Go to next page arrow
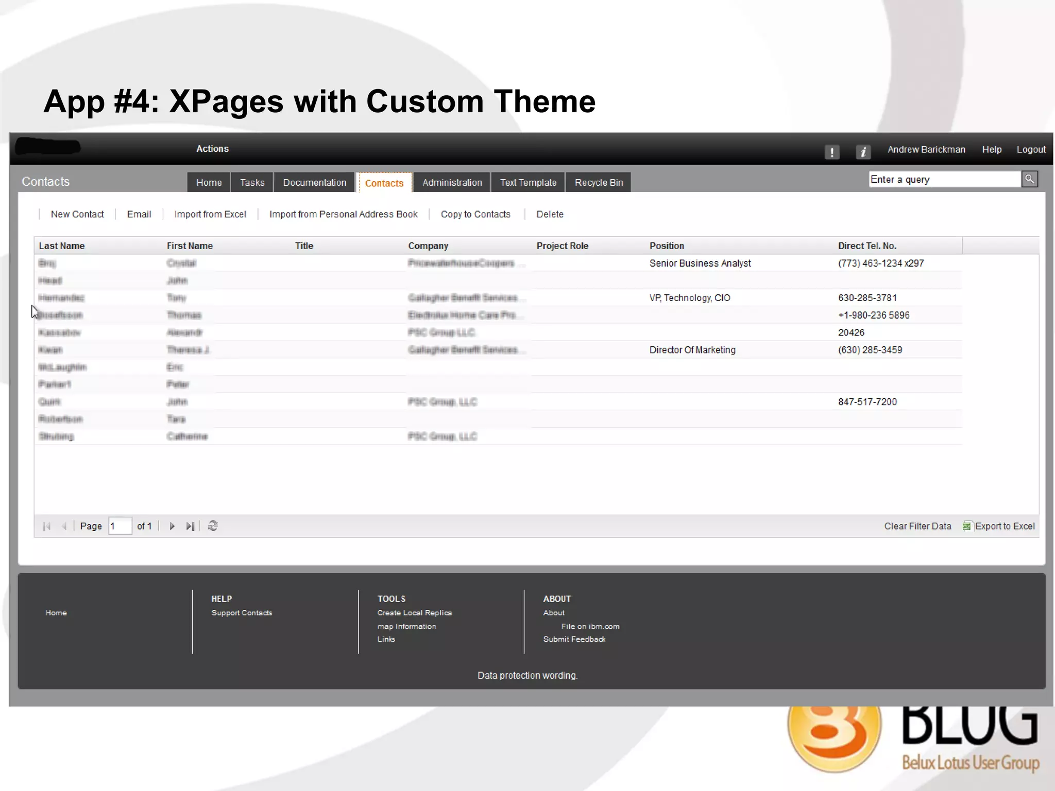The height and width of the screenshot is (791, 1055). [x=172, y=526]
